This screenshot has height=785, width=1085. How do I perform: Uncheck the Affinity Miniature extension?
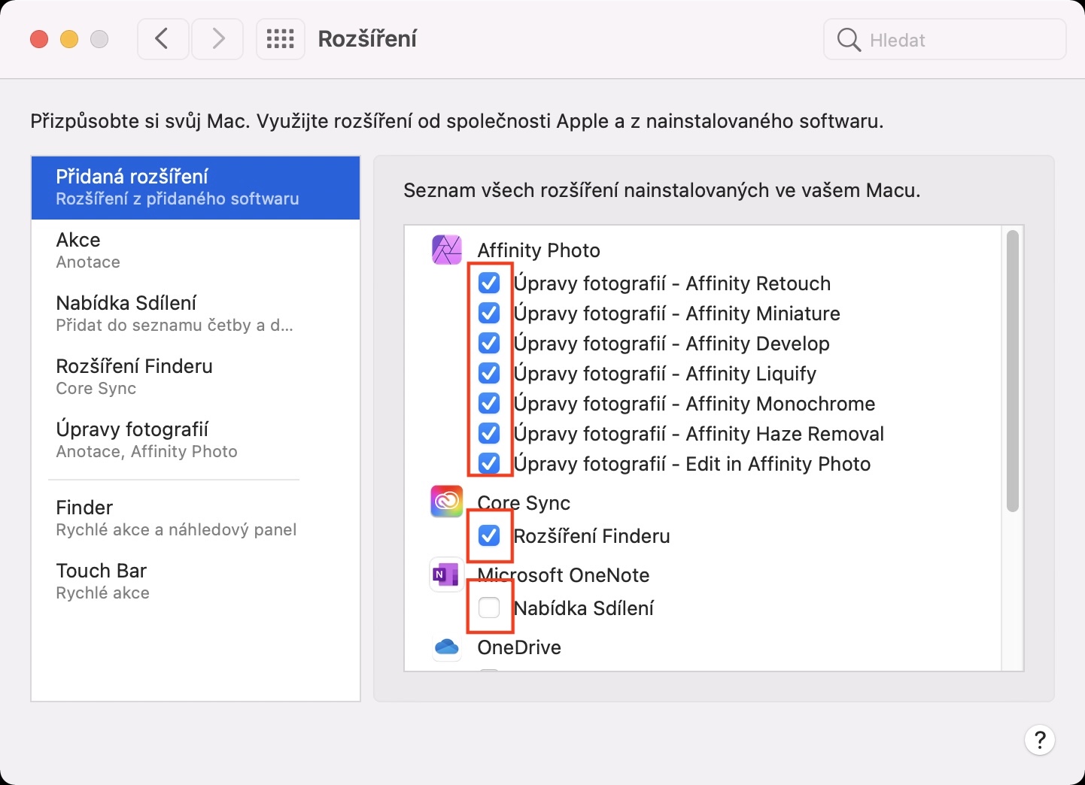[x=489, y=314]
